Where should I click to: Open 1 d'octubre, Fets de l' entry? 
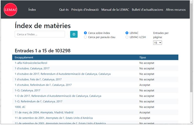(38, 79)
